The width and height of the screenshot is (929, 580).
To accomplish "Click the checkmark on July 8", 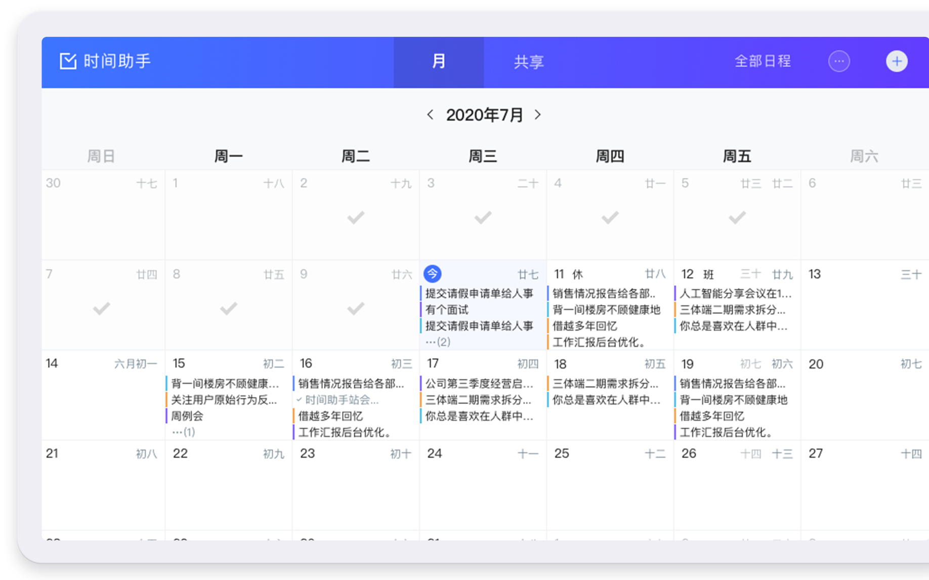I will tap(229, 308).
